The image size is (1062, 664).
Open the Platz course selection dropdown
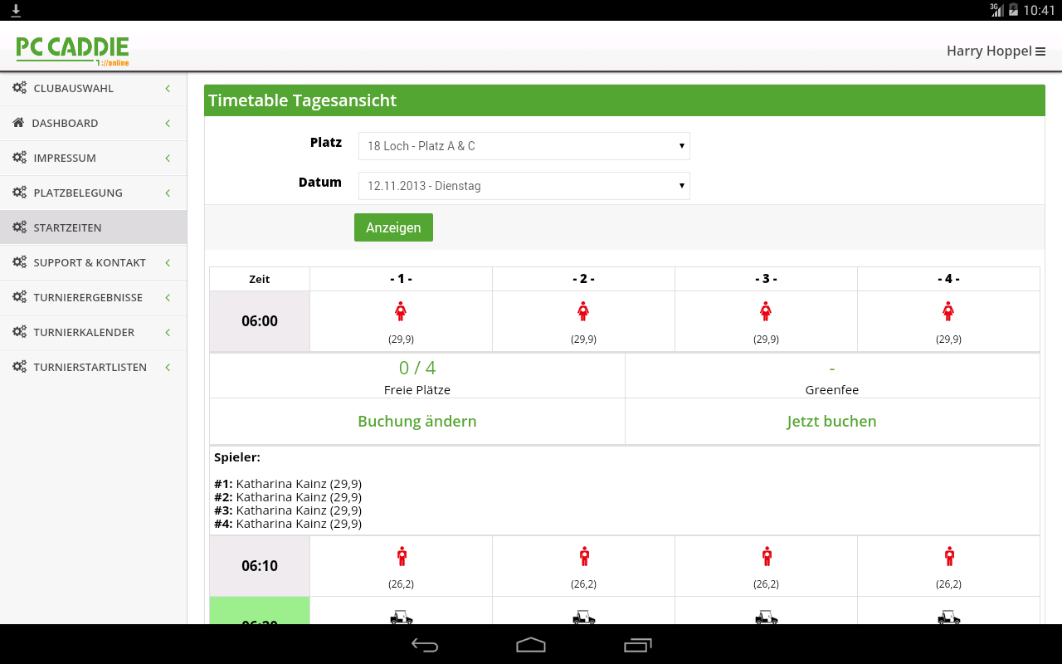pyautogui.click(x=524, y=145)
